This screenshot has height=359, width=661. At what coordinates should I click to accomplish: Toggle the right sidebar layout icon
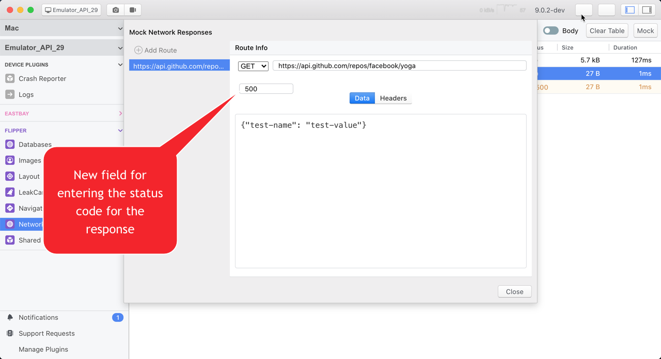click(x=647, y=10)
